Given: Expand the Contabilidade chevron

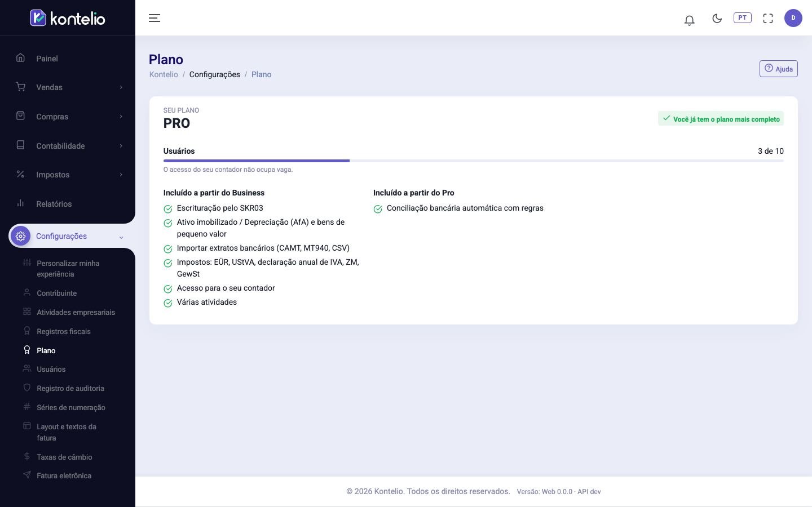Looking at the screenshot, I should [121, 146].
